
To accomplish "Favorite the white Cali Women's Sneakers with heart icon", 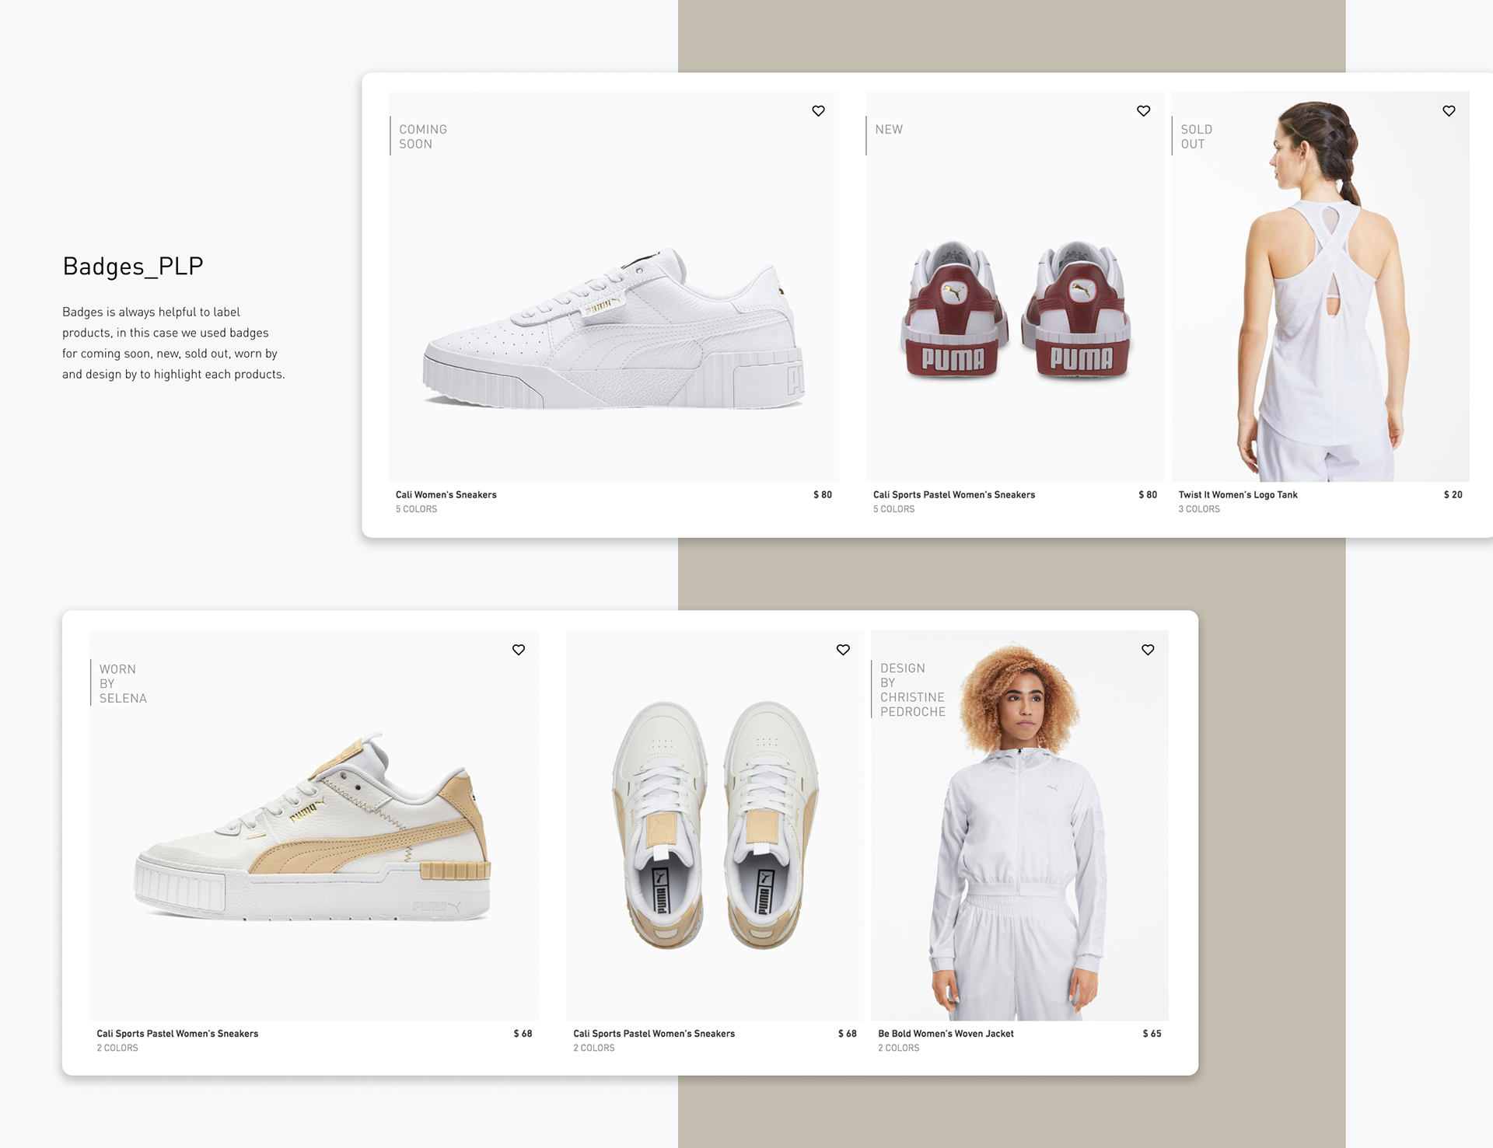I will click(818, 111).
